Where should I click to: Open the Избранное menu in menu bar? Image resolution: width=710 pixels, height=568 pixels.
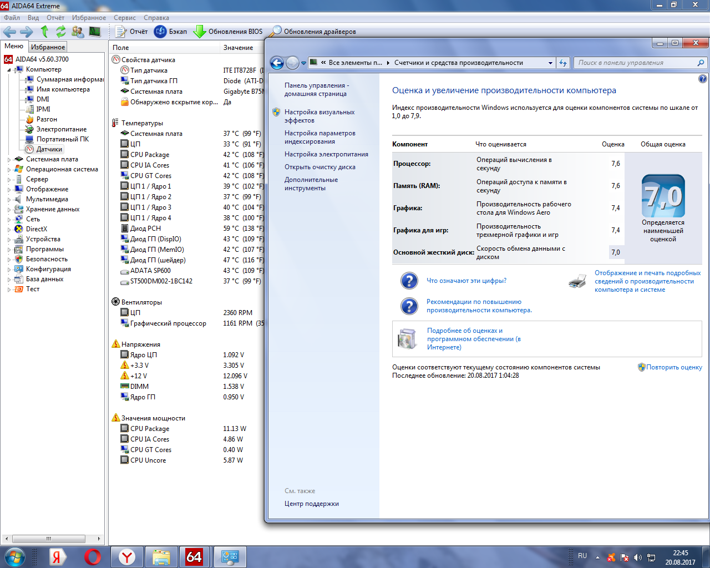89,18
